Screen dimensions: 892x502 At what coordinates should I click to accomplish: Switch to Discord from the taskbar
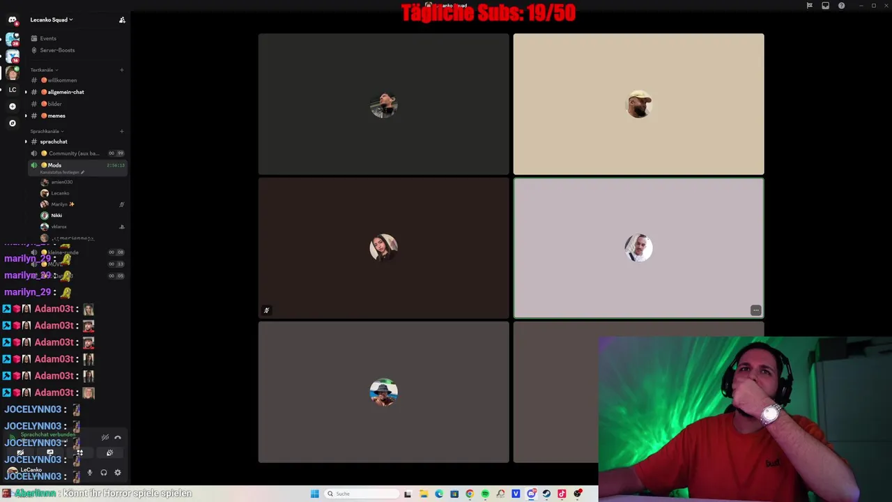click(532, 494)
